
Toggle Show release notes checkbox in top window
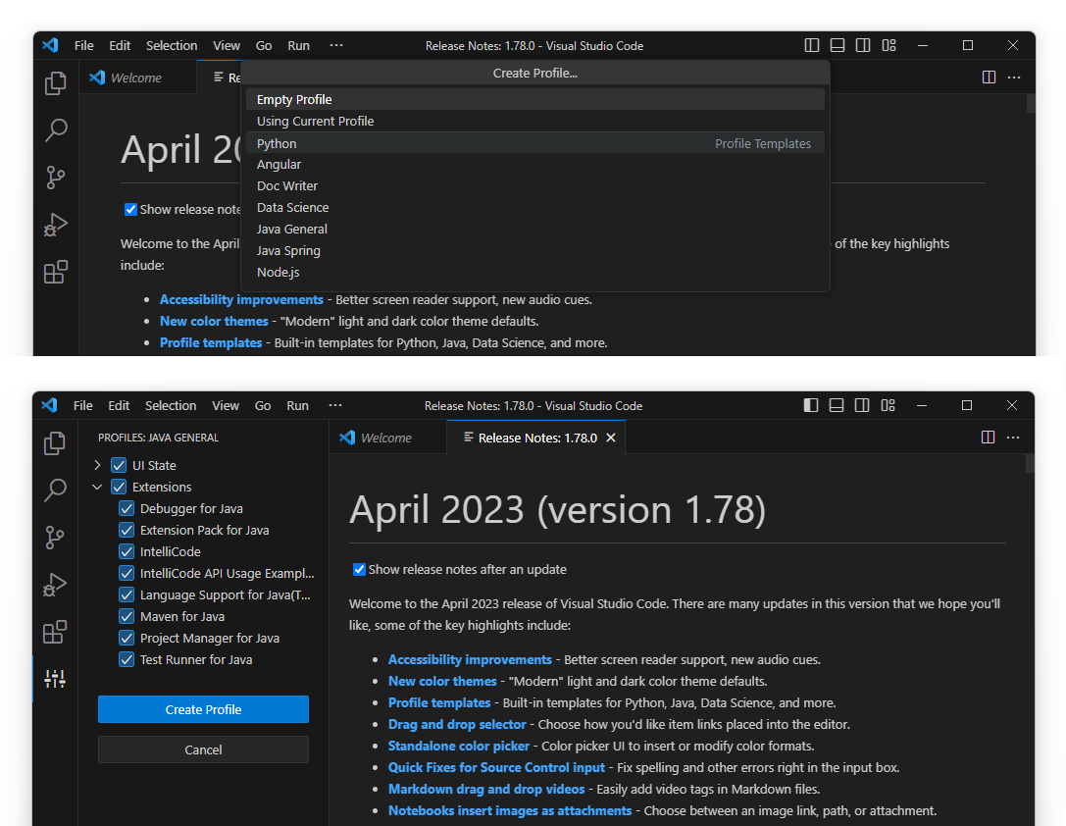130,209
